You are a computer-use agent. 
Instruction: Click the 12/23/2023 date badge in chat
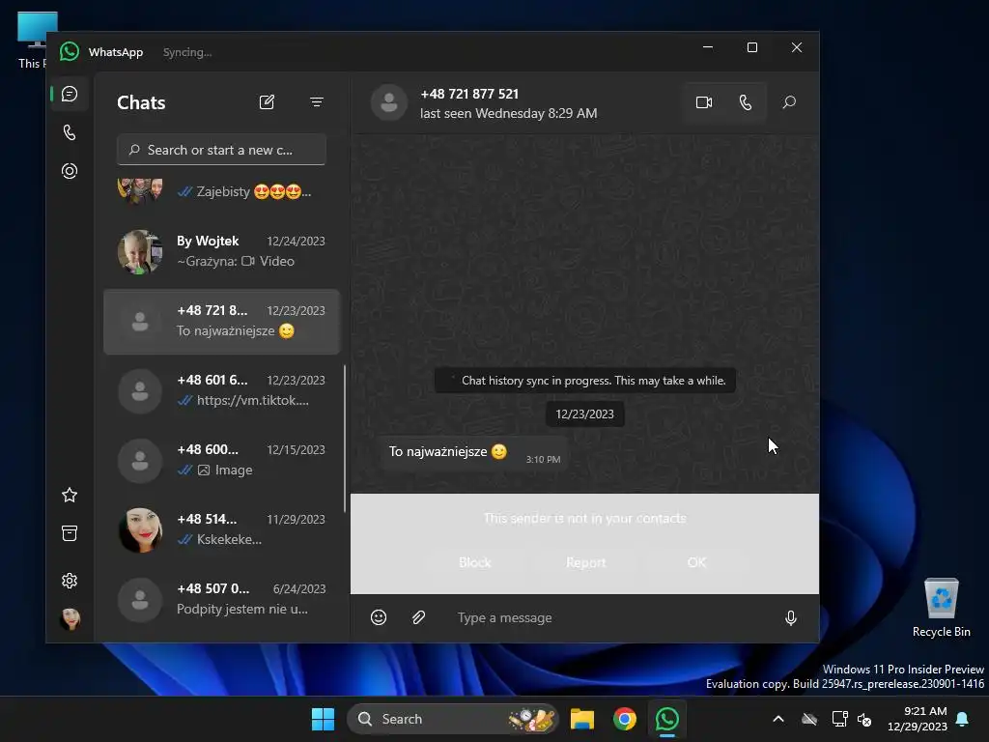584,414
